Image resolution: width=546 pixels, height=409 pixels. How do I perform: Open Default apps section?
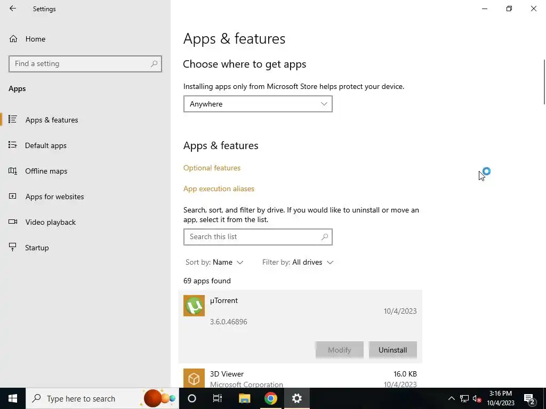point(46,145)
